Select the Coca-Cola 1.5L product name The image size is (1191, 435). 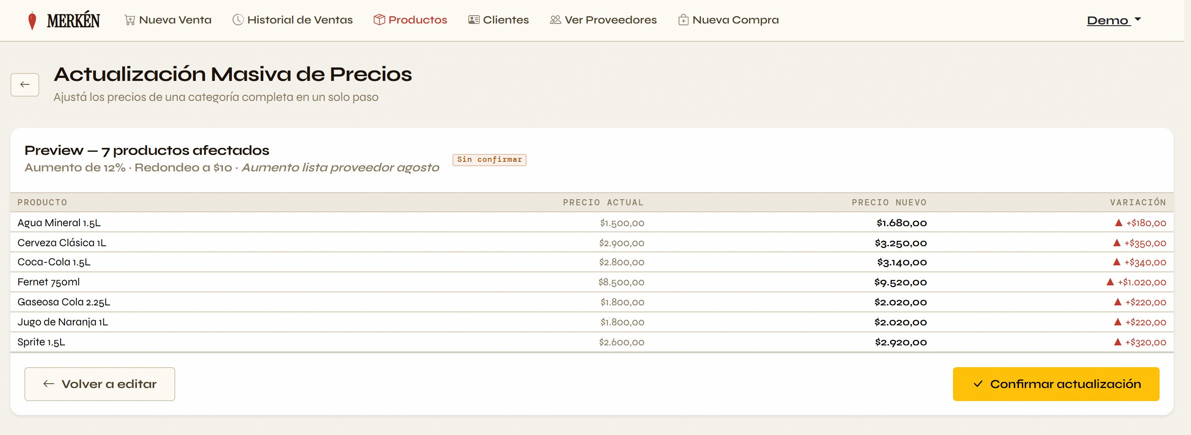(x=54, y=262)
